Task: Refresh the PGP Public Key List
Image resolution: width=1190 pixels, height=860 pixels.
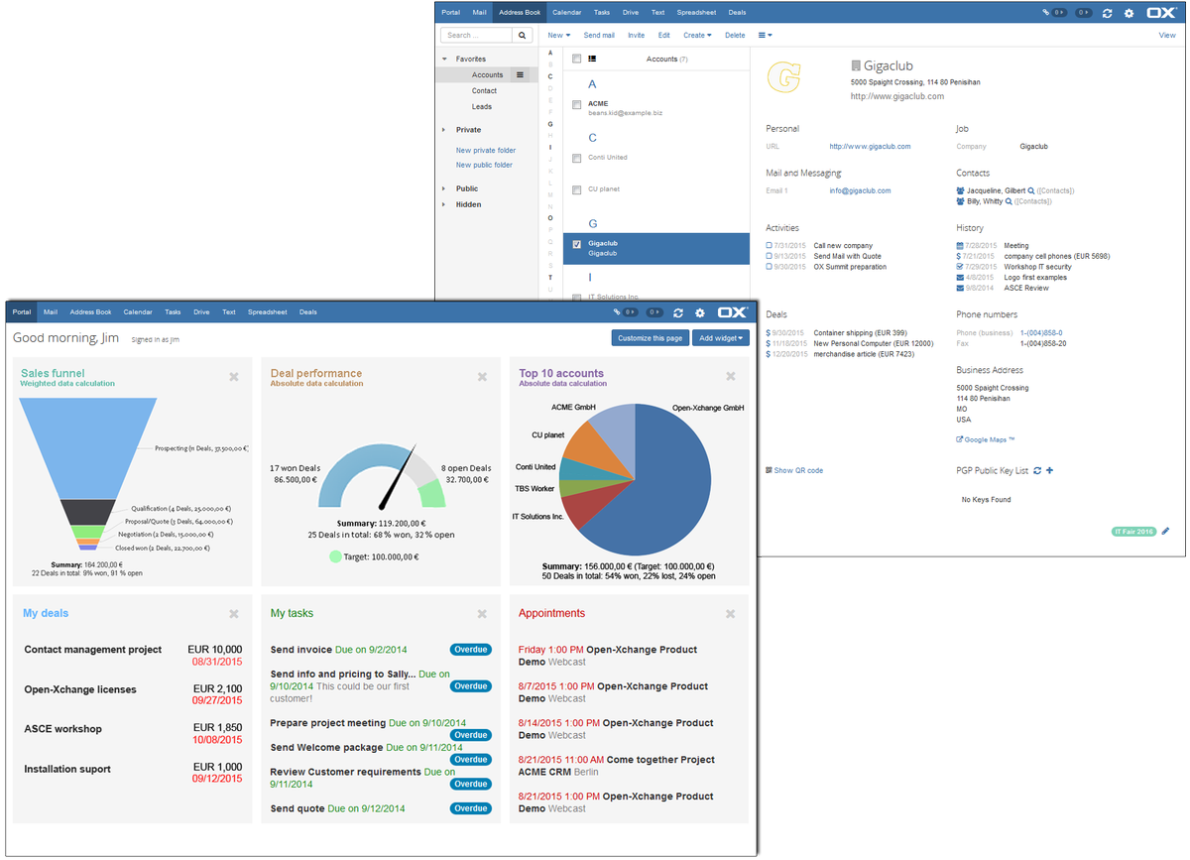Action: pos(1037,470)
